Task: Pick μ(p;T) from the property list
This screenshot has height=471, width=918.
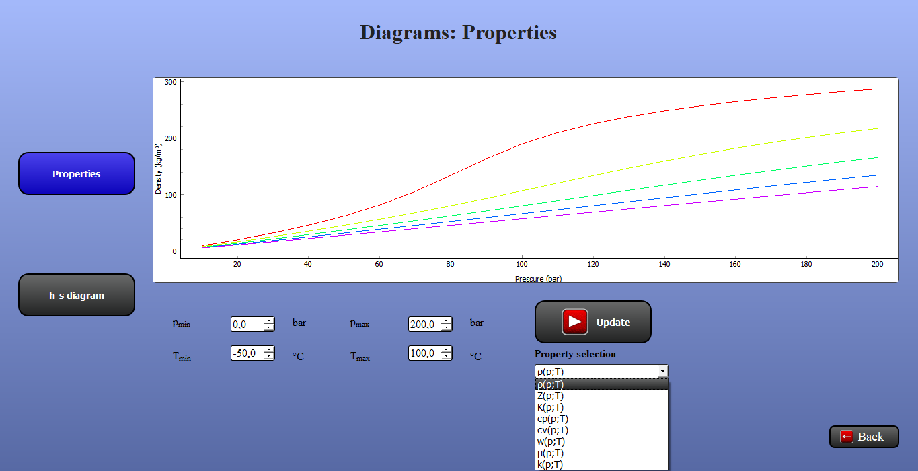Action: [602, 453]
